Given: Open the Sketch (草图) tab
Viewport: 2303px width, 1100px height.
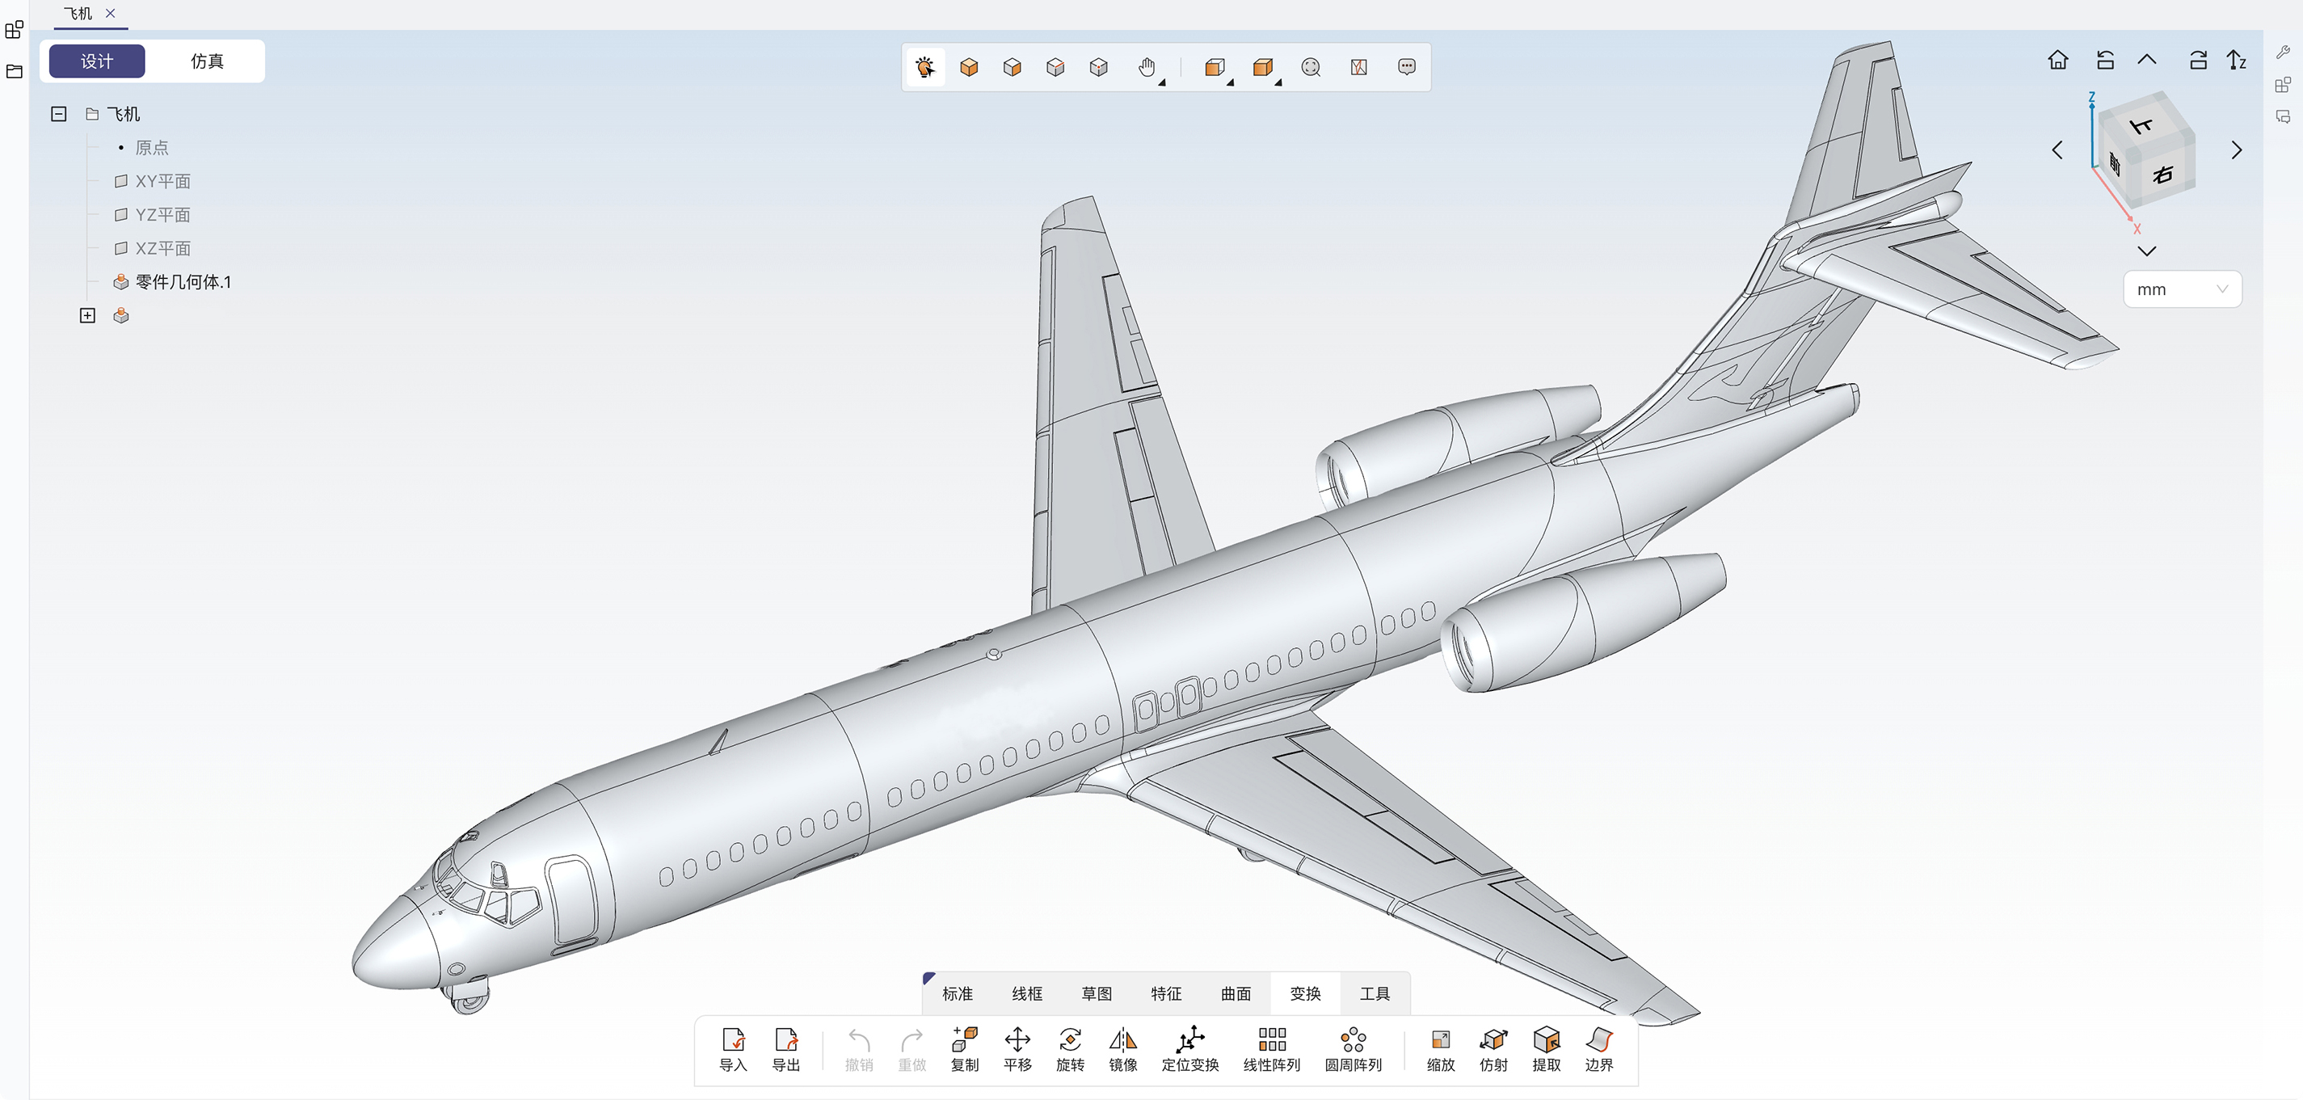Looking at the screenshot, I should click(1096, 993).
